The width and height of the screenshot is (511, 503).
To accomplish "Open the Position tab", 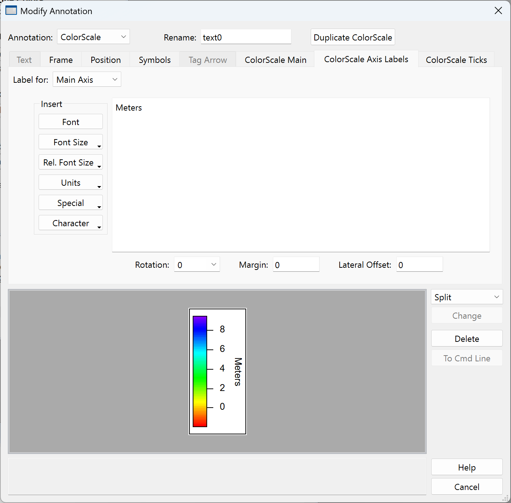I will pyautogui.click(x=105, y=60).
